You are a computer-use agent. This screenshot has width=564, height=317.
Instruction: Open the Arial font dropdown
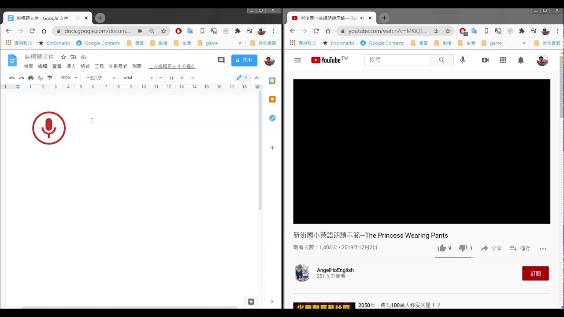tap(138, 78)
